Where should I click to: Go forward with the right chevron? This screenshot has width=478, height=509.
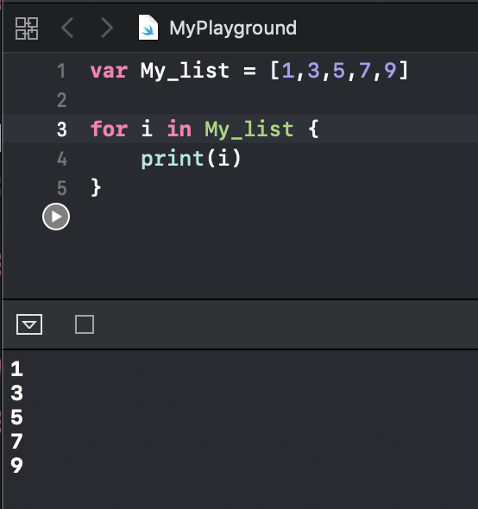(x=107, y=28)
